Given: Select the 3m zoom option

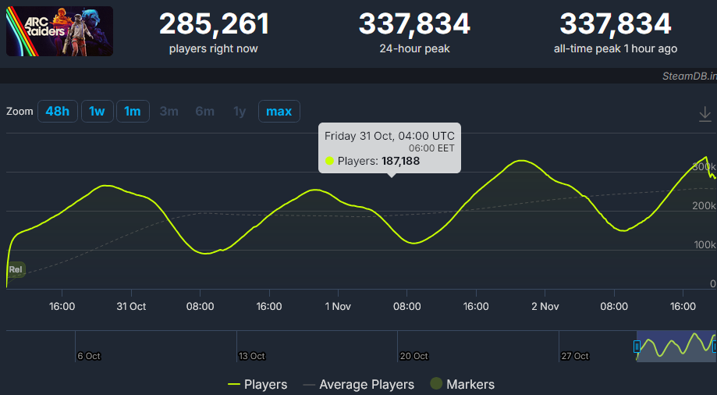Looking at the screenshot, I should click(x=169, y=111).
